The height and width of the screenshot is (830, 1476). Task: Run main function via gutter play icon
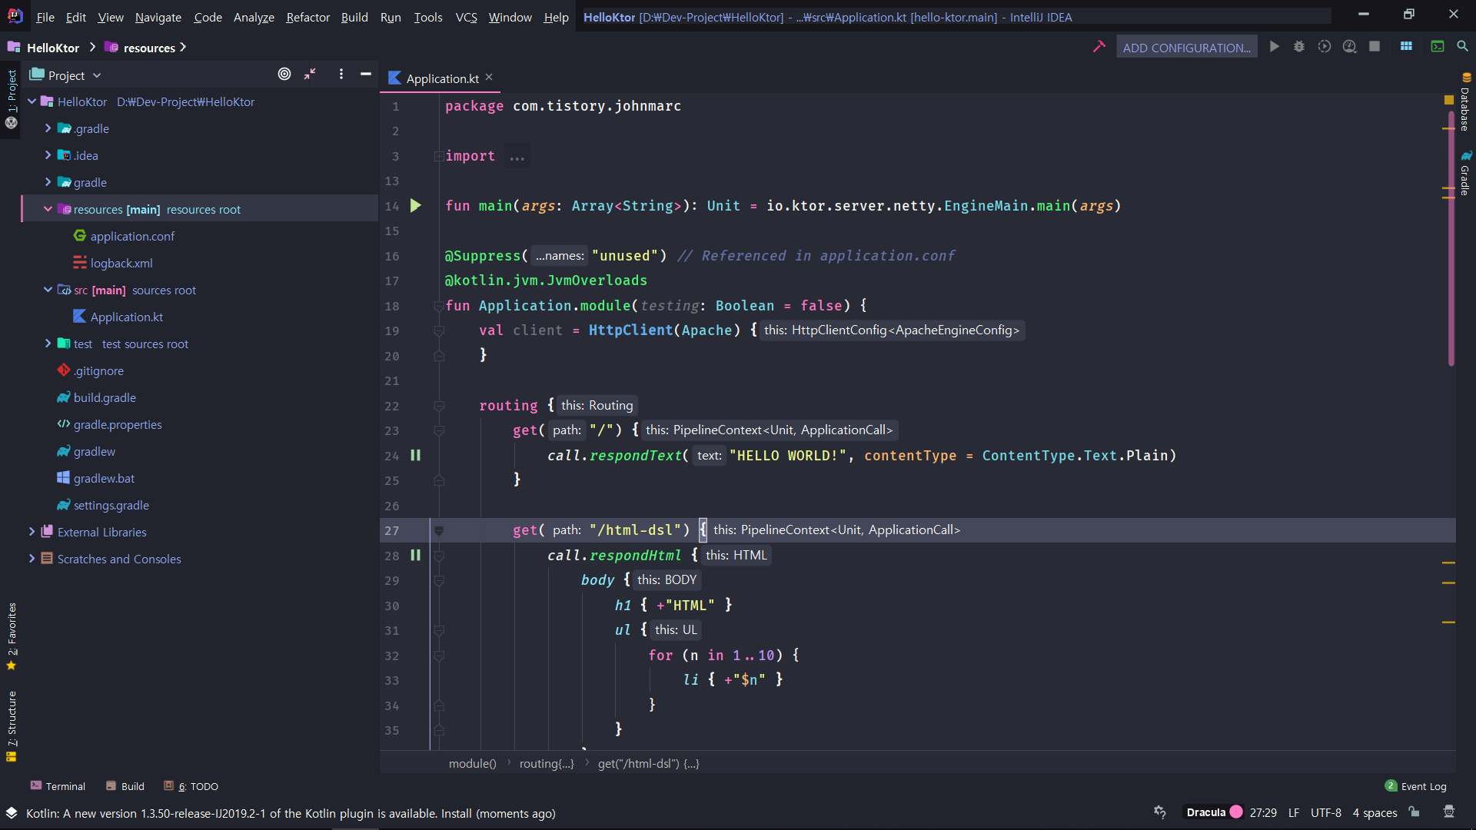[x=416, y=206]
